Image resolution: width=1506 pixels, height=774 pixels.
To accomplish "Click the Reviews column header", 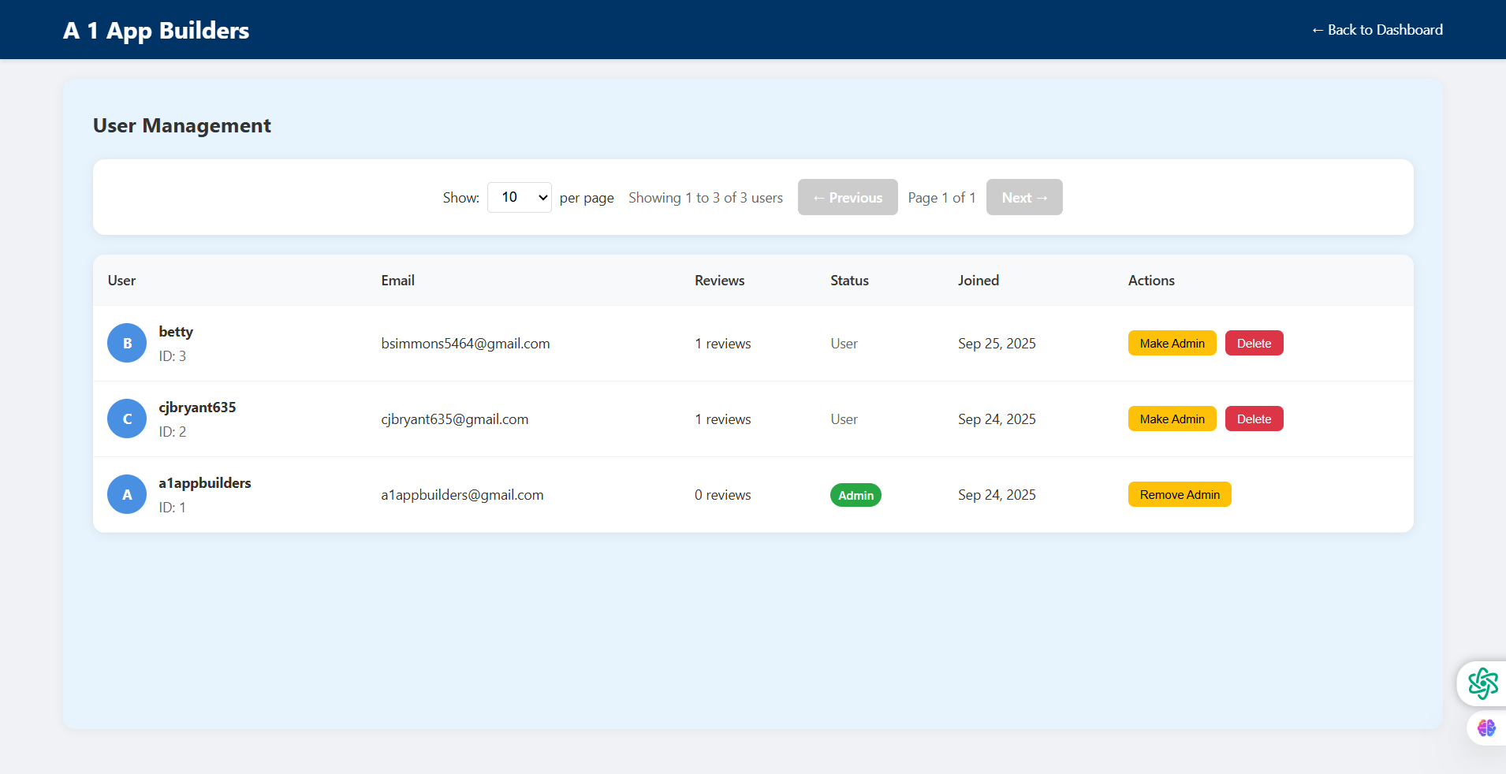I will pos(719,281).
